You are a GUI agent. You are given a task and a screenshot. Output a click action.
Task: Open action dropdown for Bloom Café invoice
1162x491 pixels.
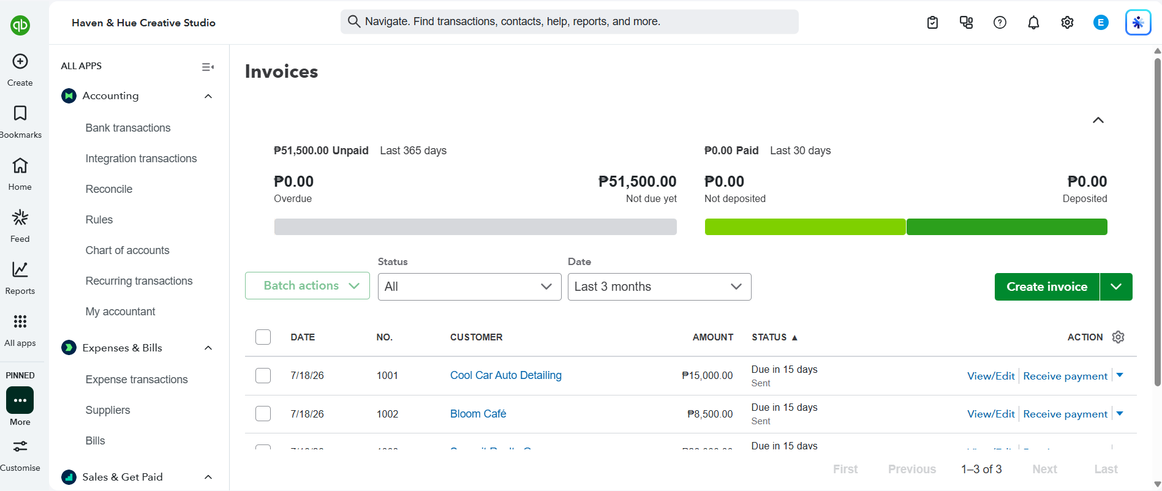1120,413
